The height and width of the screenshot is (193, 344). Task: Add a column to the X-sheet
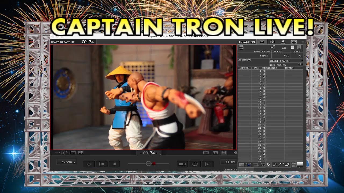click(x=273, y=47)
